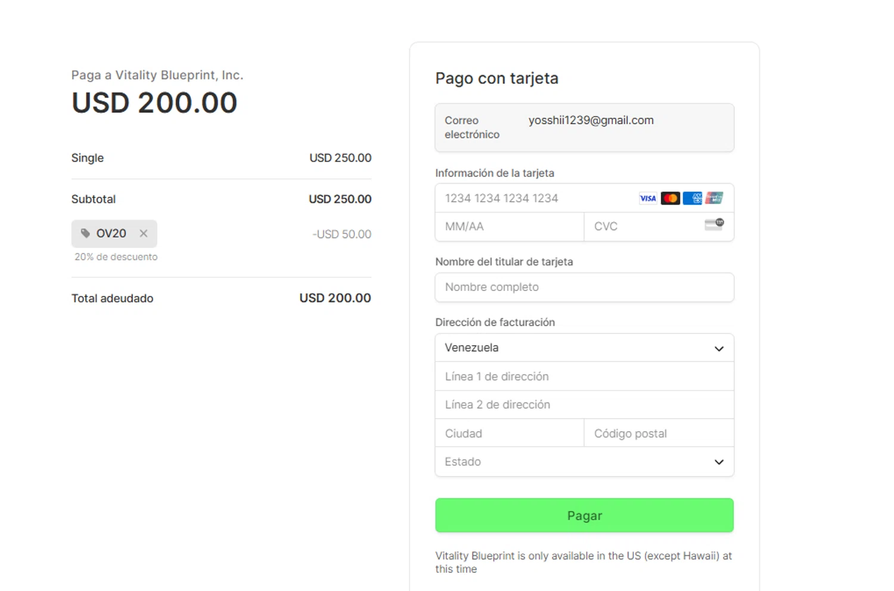Screen dimensions: 894x591
Task: Click the Total adeudado USD 200.00 amount
Action: point(335,298)
